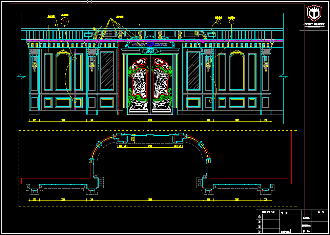Image resolution: width=330 pixels, height=235 pixels.
Task: Click the shield company logo
Action: (314, 13)
